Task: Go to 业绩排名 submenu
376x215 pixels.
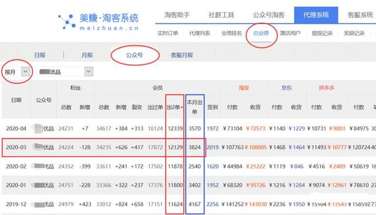Action: click(x=231, y=33)
